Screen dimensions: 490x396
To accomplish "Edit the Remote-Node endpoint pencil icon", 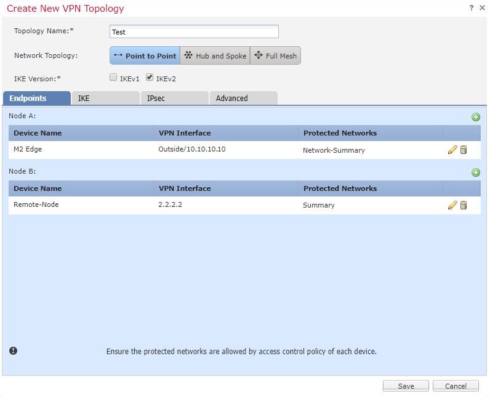I will (452, 205).
